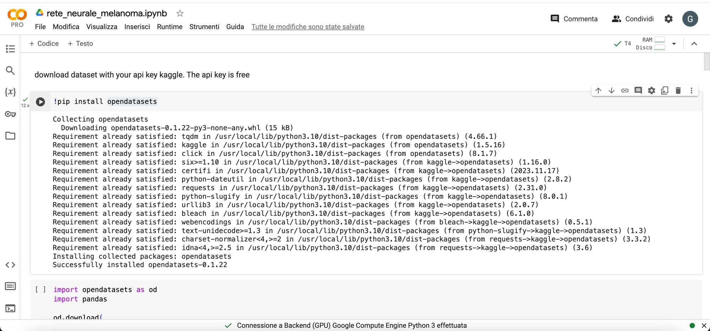Delete the selected cell
The width and height of the screenshot is (710, 331).
pyautogui.click(x=678, y=91)
